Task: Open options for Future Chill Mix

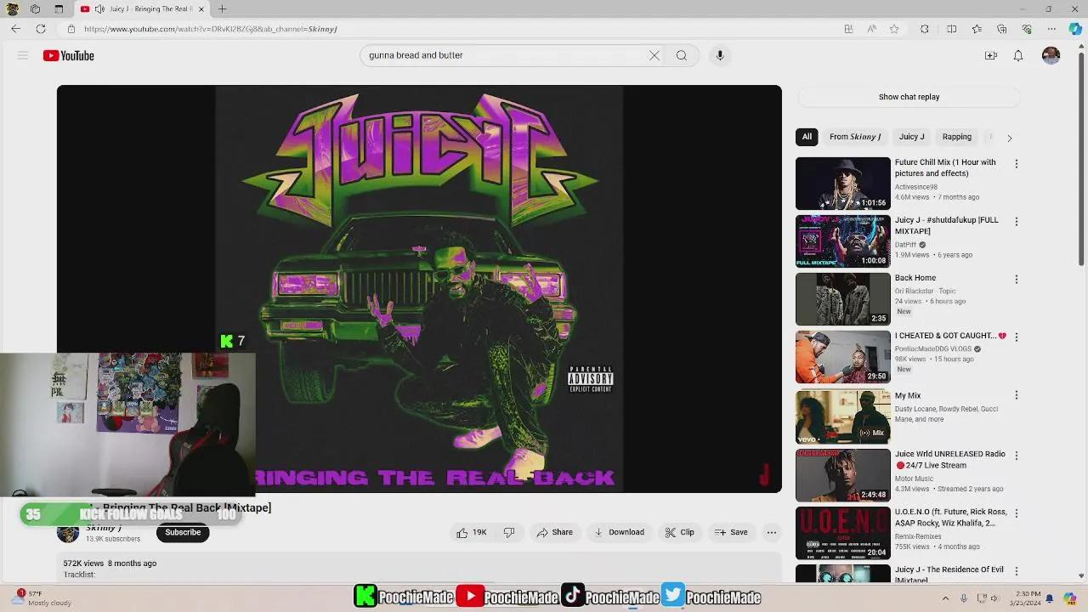Action: pos(1016,163)
